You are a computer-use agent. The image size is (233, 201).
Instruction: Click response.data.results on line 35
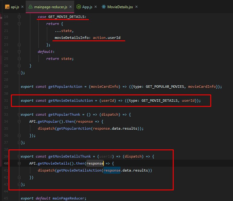pyautogui.click(x=115, y=128)
